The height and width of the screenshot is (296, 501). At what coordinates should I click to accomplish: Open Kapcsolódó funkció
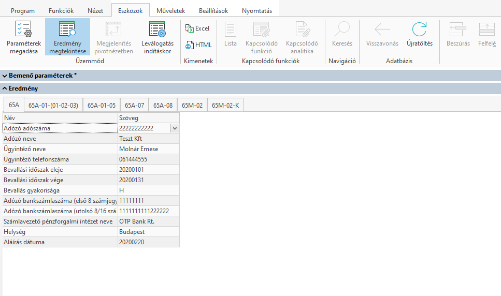coord(261,37)
